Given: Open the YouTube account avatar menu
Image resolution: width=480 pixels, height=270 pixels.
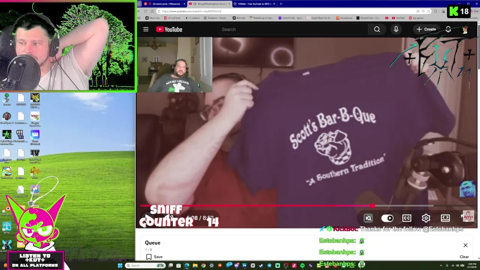Looking at the screenshot, I should 465,30.
